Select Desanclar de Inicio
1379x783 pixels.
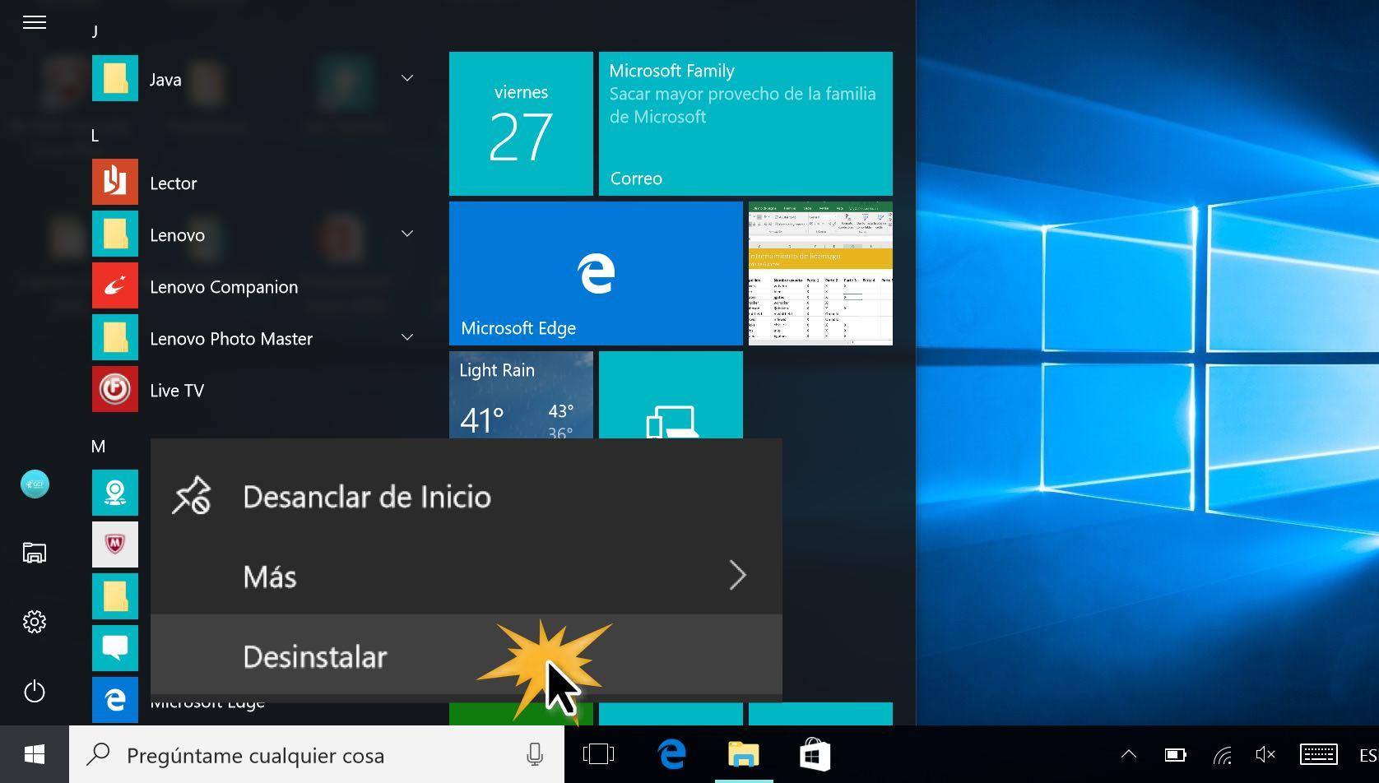[x=466, y=496]
